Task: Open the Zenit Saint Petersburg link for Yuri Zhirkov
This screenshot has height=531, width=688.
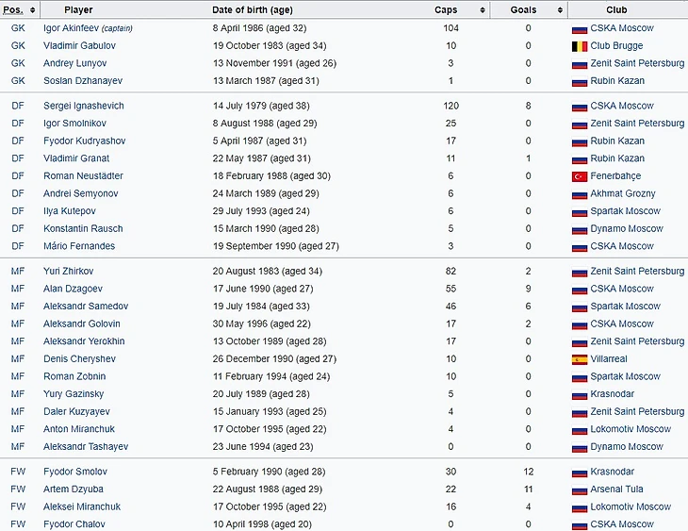Action: 637,272
